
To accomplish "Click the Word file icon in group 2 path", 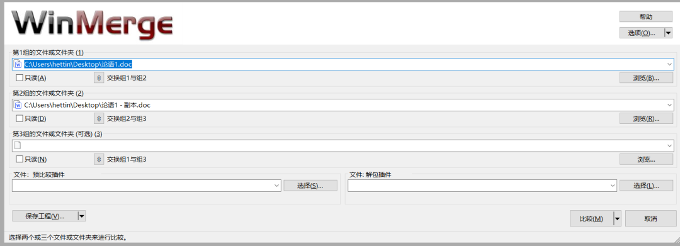I will tap(18, 105).
